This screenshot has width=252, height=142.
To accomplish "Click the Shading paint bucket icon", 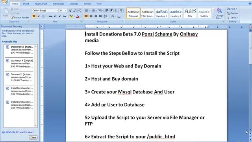I will coord(112,16).
